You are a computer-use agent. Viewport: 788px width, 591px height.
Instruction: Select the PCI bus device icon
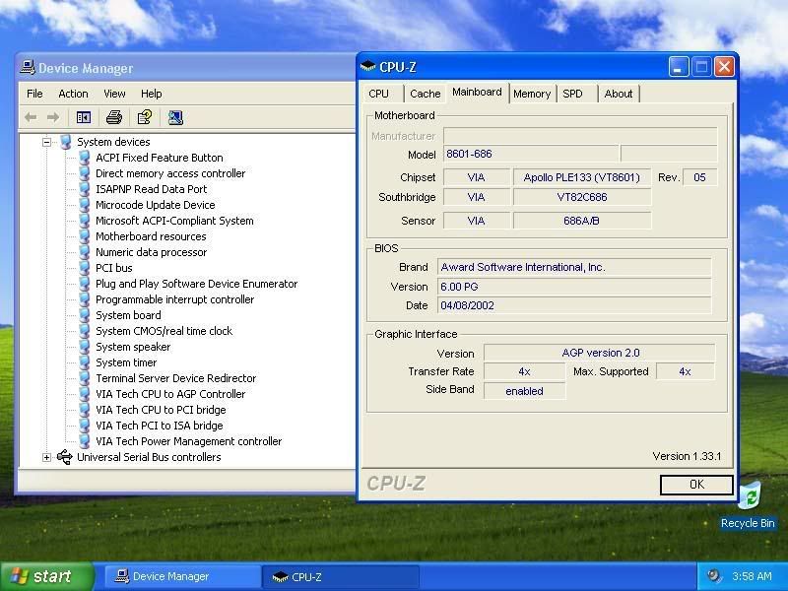pos(85,268)
